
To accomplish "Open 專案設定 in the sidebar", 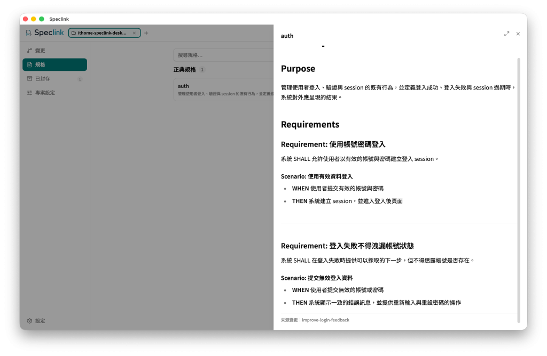I will [55, 93].
